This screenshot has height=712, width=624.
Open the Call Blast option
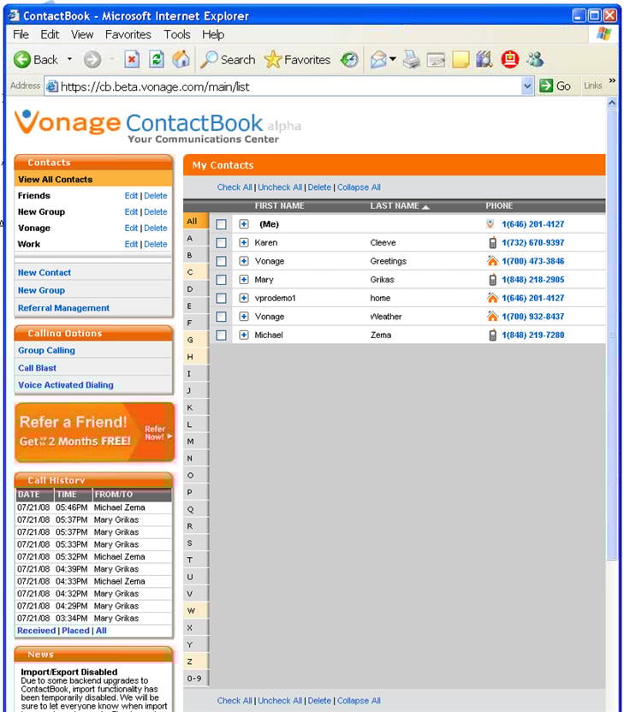[38, 368]
